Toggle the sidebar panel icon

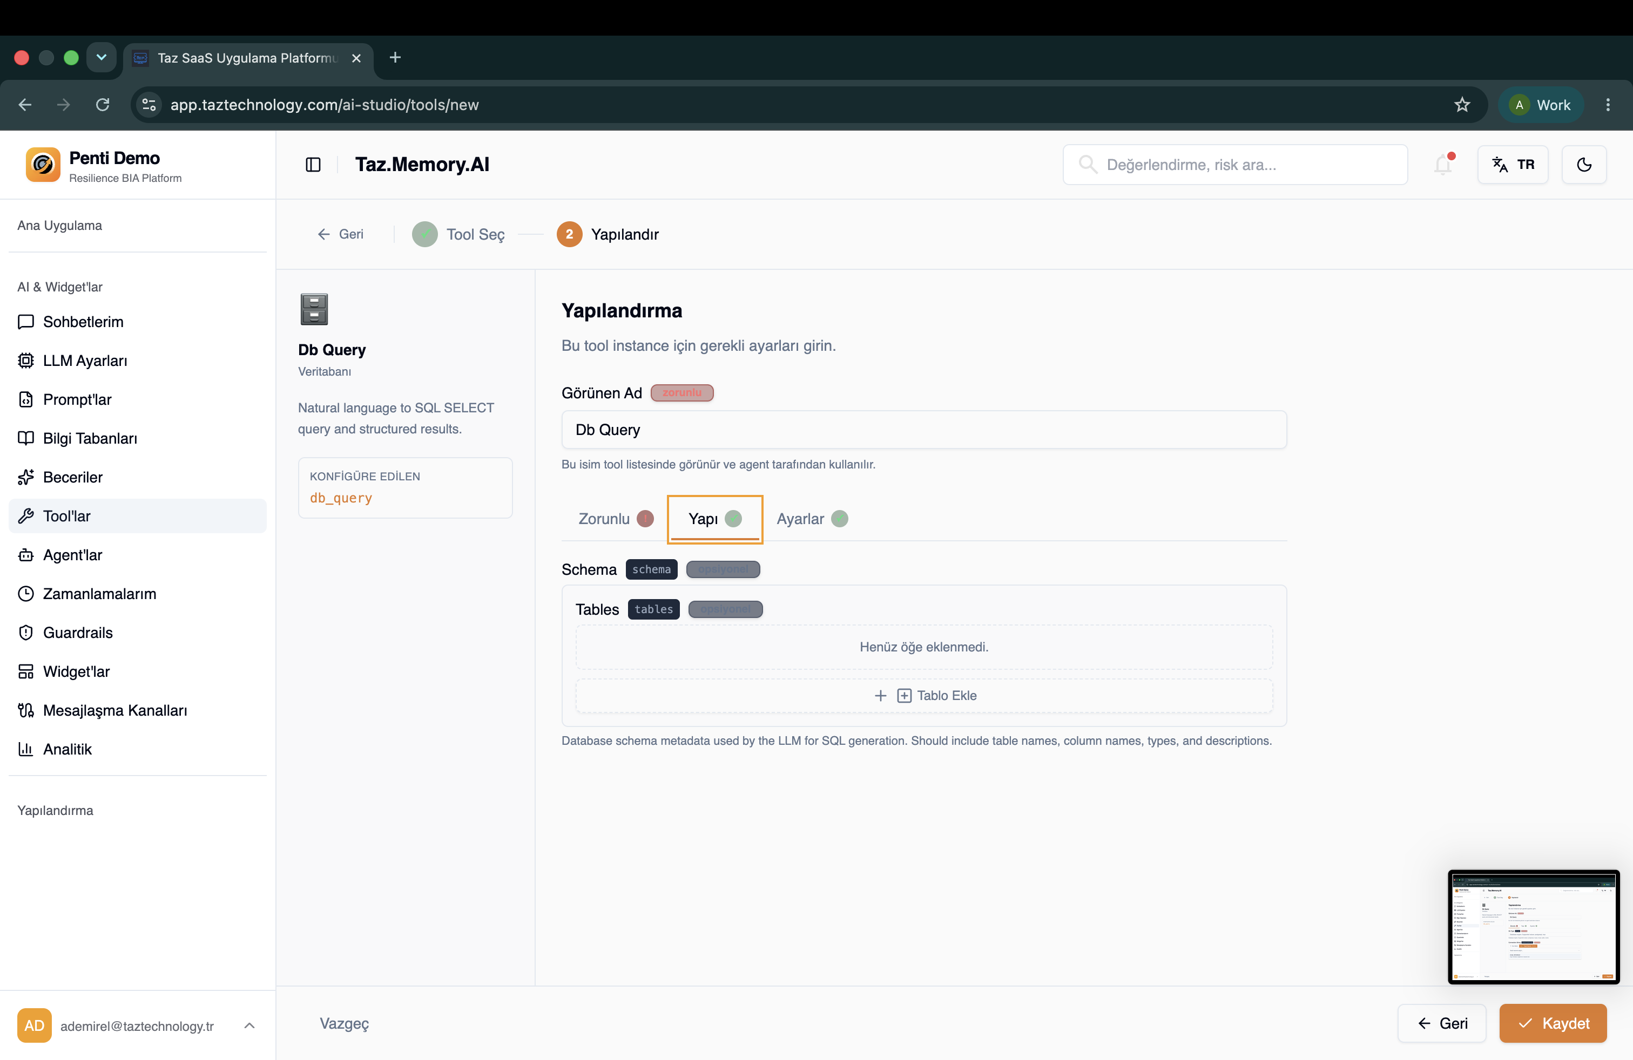click(x=313, y=165)
